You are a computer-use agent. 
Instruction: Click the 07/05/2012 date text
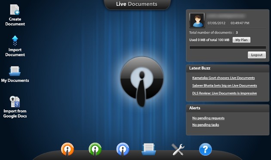(216, 23)
